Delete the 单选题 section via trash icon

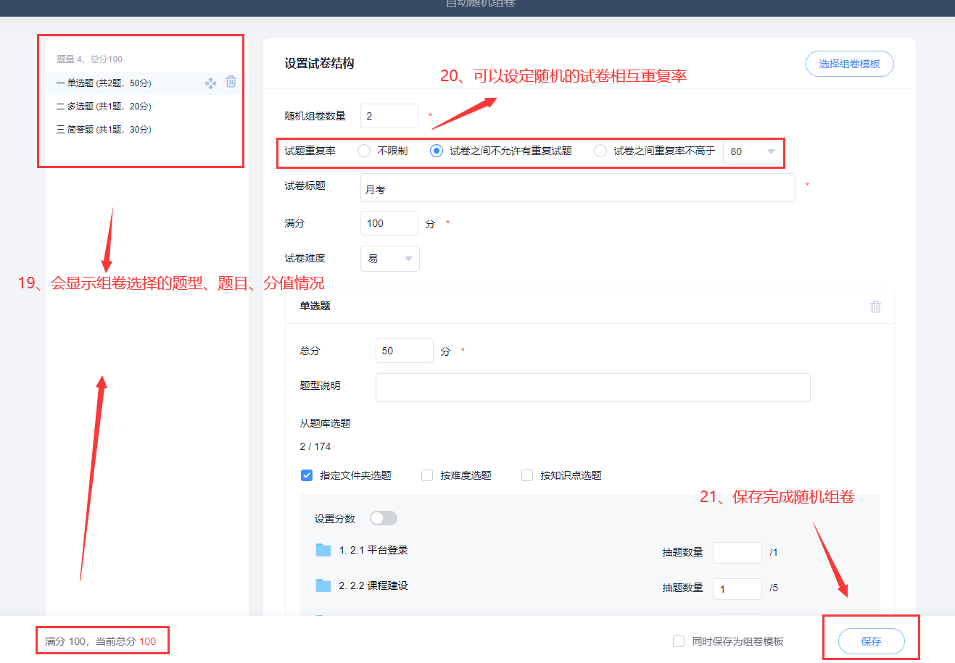[875, 307]
